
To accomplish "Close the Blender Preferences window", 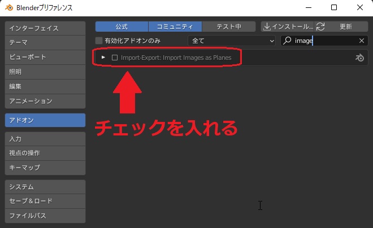I will point(360,7).
